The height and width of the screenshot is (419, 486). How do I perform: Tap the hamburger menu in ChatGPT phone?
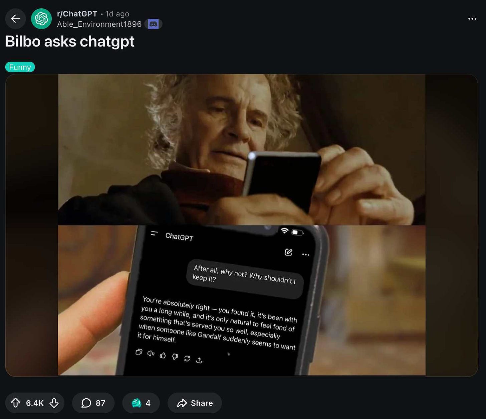(154, 233)
